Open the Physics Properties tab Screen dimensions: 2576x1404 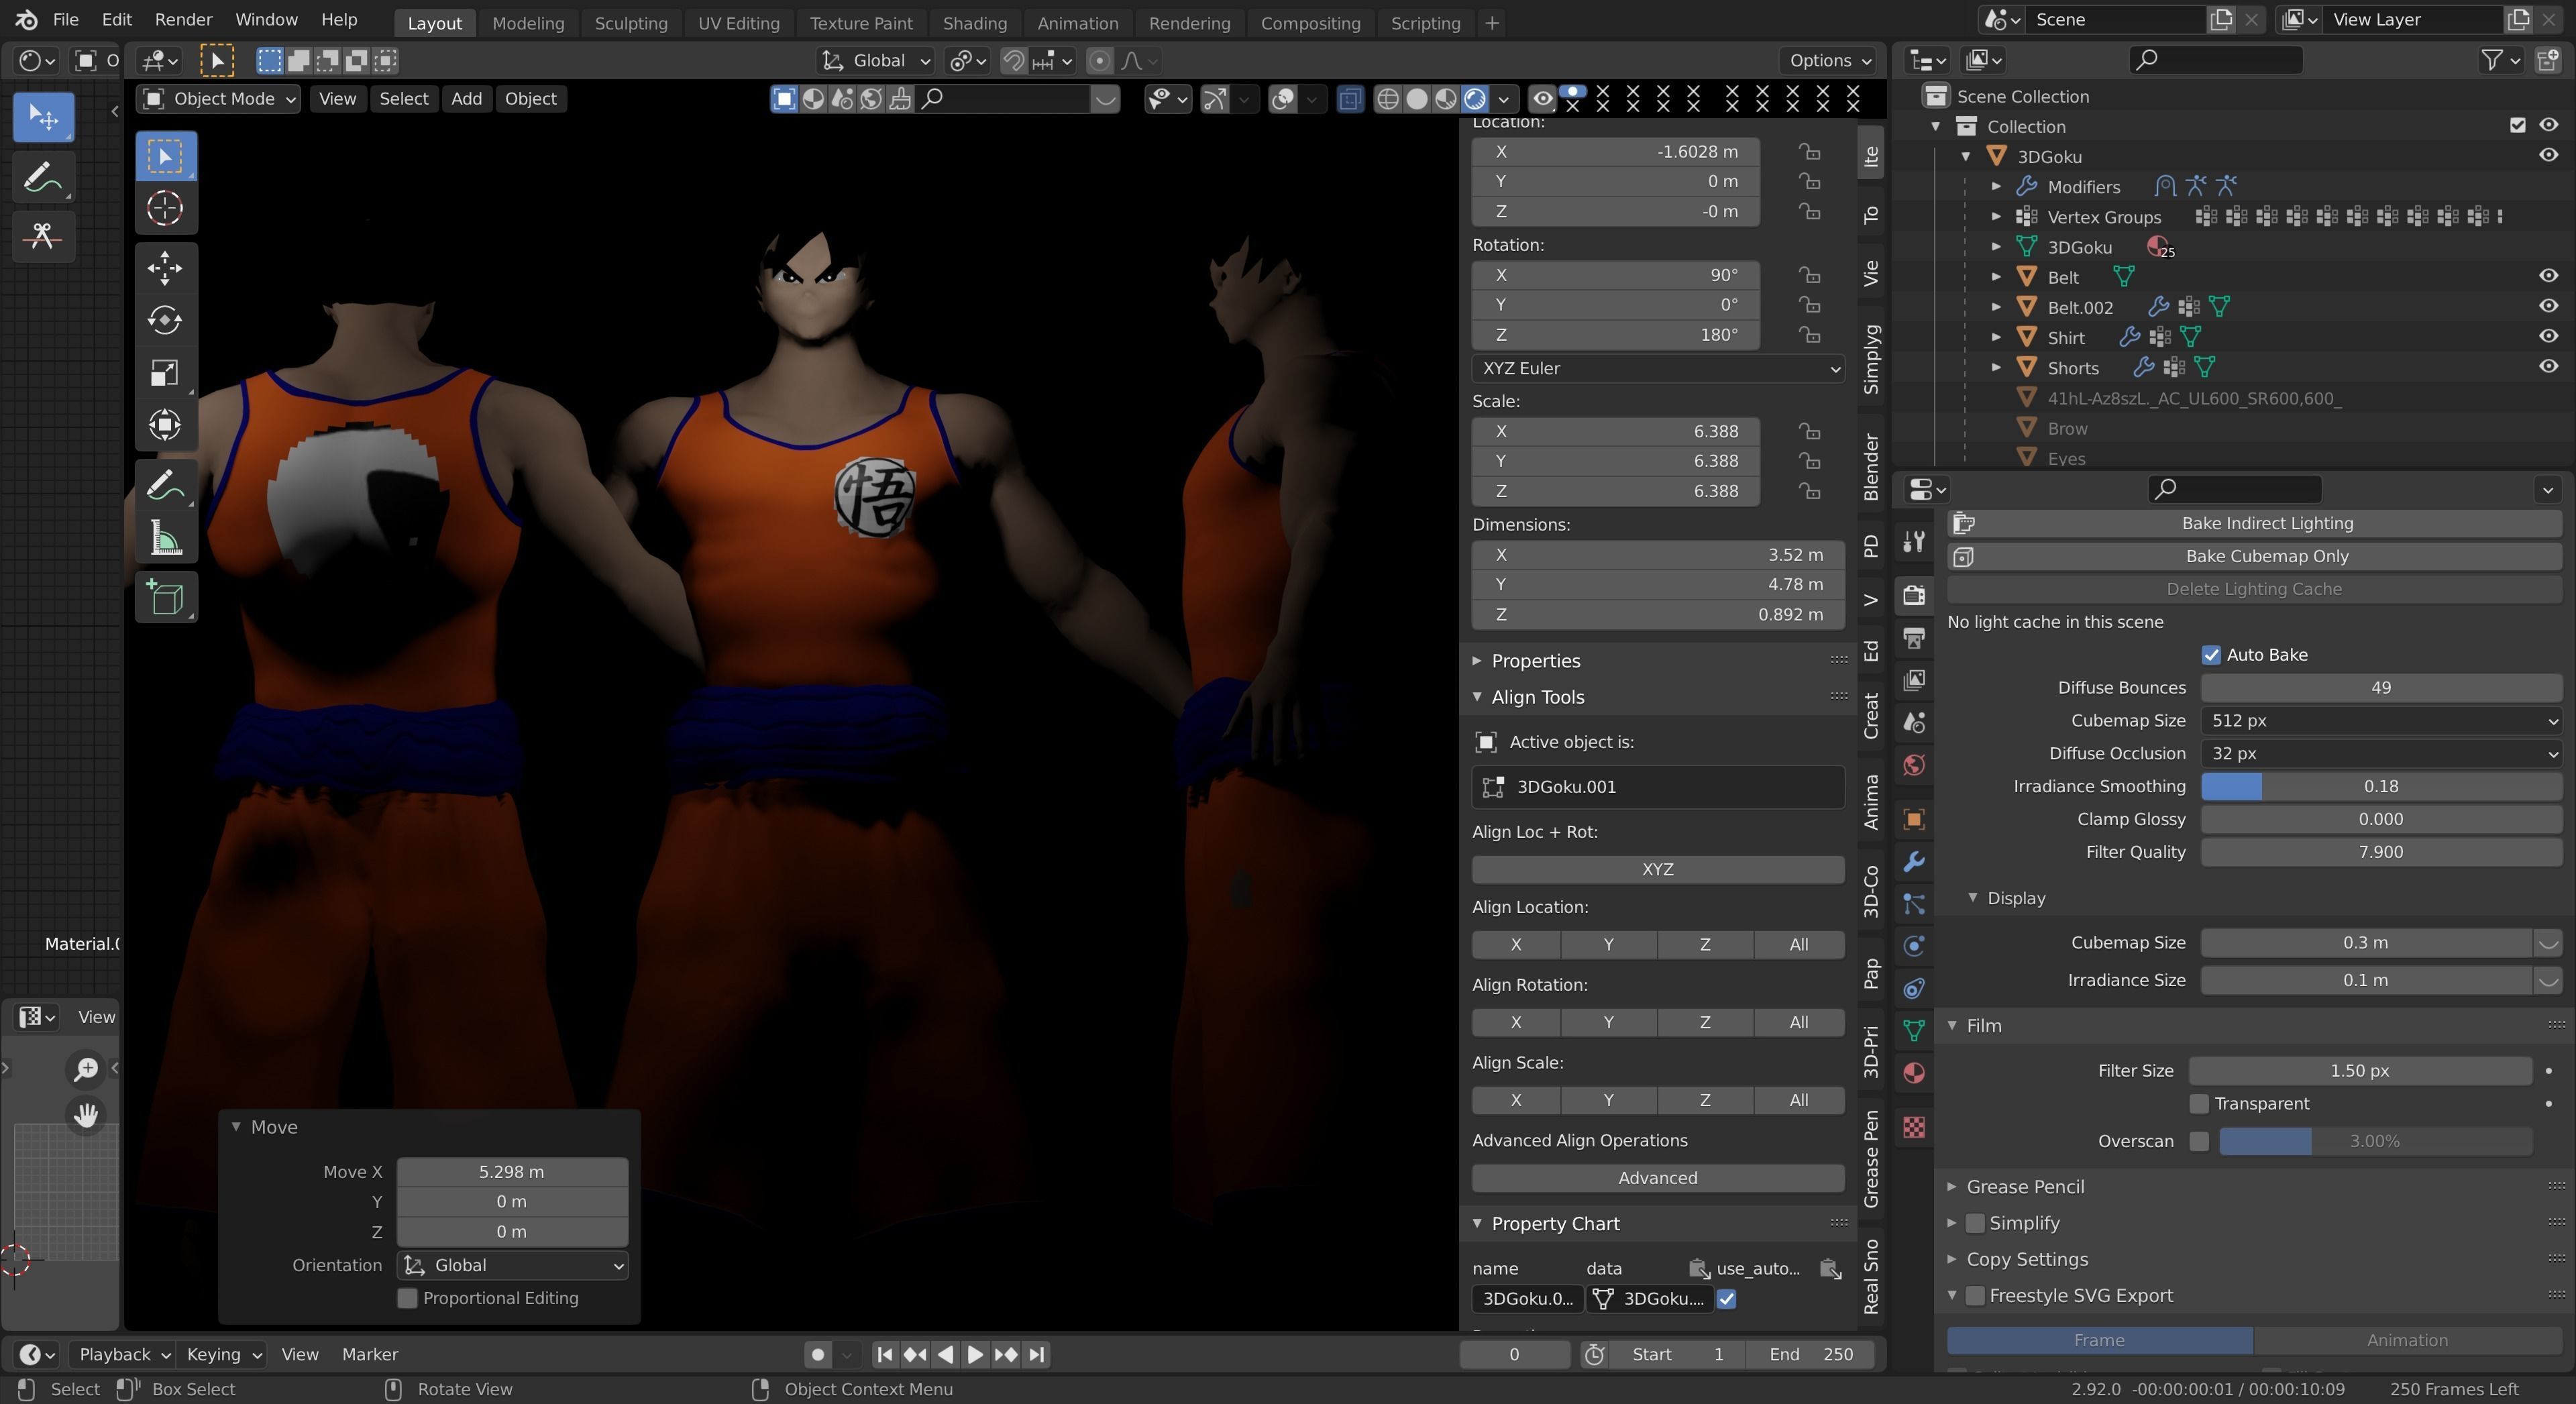(1913, 945)
